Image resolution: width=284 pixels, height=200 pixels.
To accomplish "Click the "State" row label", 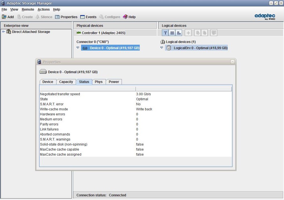I will coord(44,99).
